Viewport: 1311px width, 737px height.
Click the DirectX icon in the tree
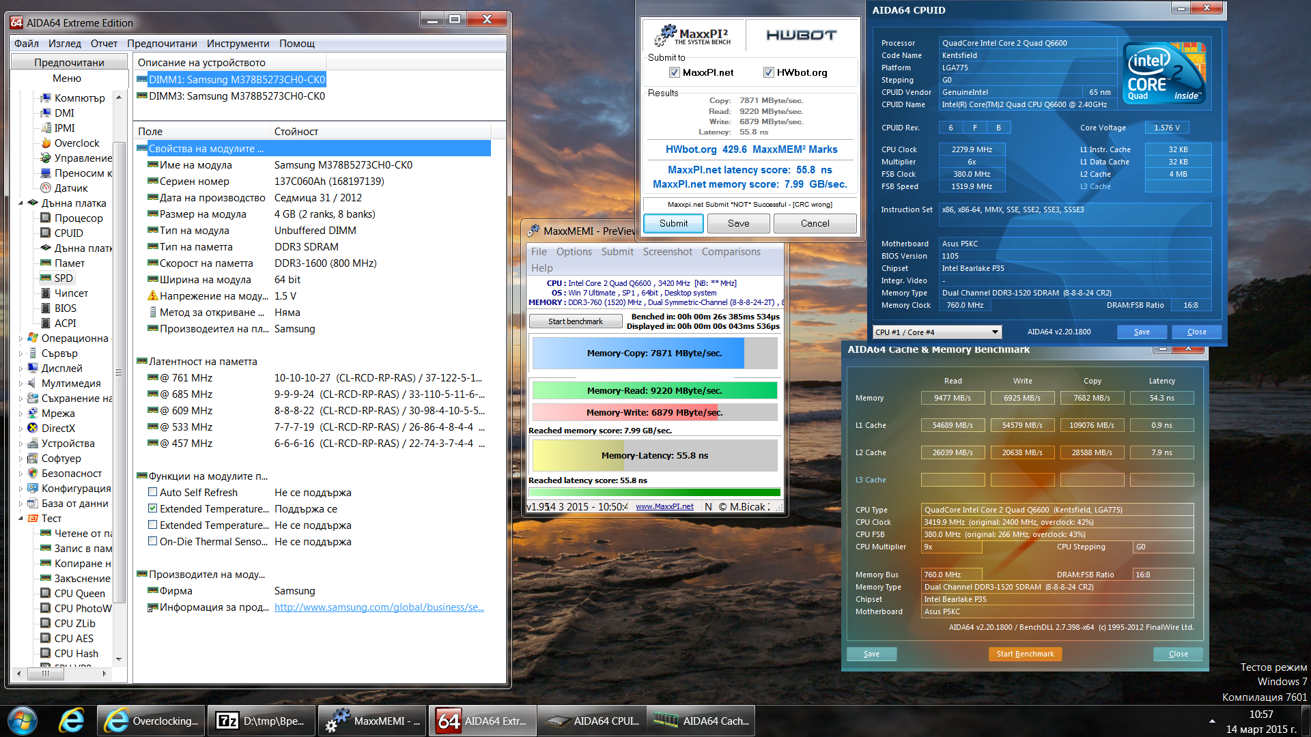click(33, 429)
